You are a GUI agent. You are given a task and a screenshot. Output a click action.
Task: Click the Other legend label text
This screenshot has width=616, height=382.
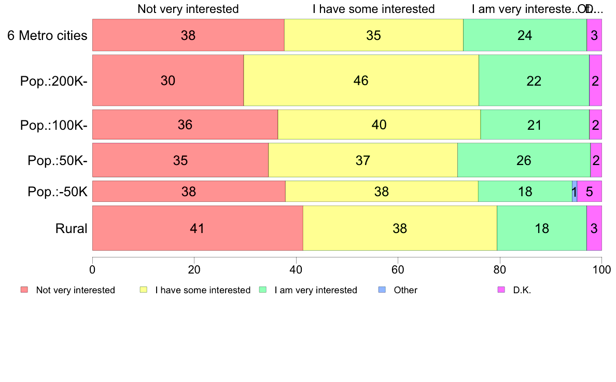pyautogui.click(x=405, y=290)
